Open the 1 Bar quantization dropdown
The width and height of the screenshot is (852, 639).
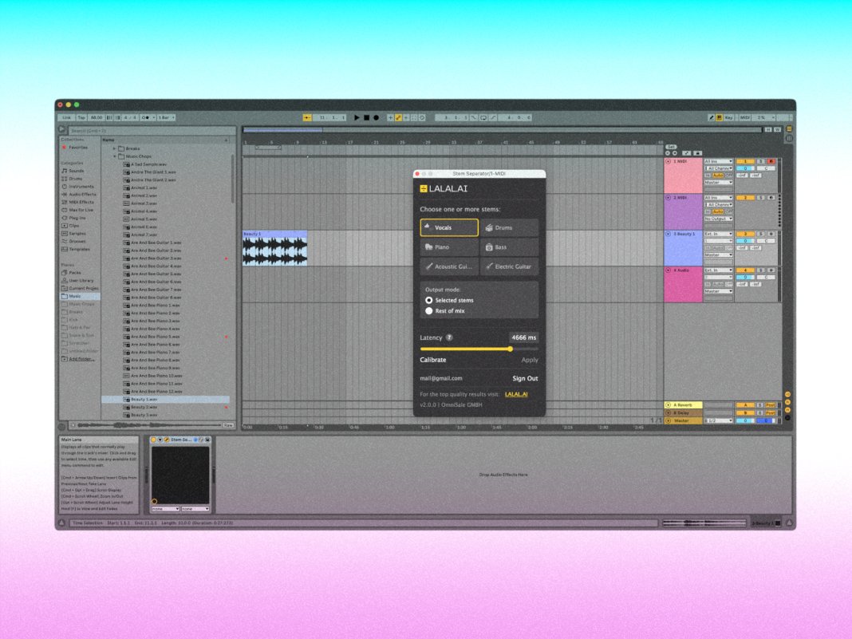coord(166,117)
